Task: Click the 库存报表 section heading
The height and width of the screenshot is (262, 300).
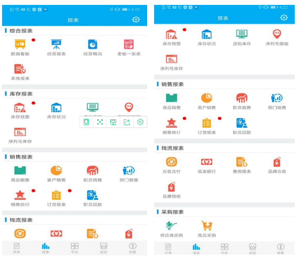Action: point(21,94)
